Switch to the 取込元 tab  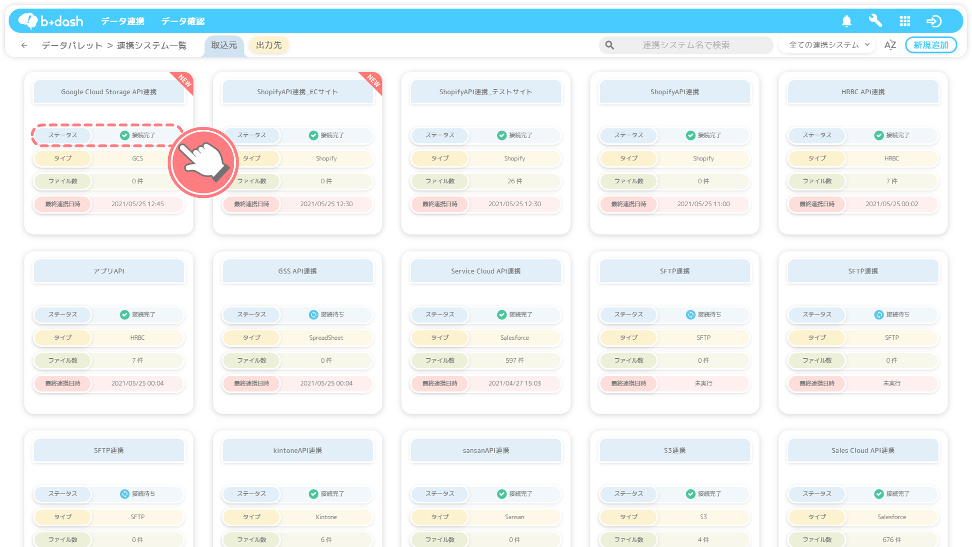pyautogui.click(x=224, y=45)
